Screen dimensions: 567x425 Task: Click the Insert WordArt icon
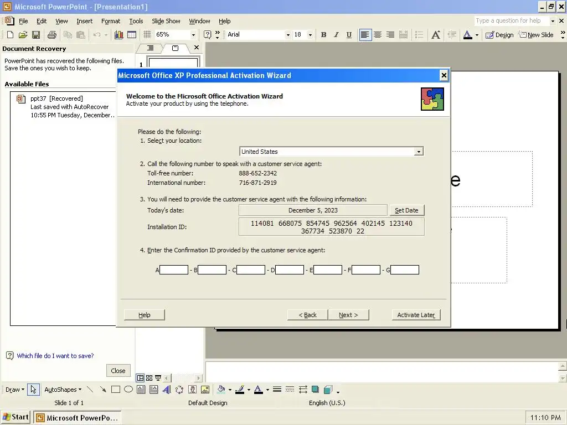167,390
